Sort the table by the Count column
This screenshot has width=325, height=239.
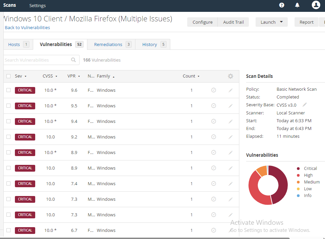coord(191,76)
